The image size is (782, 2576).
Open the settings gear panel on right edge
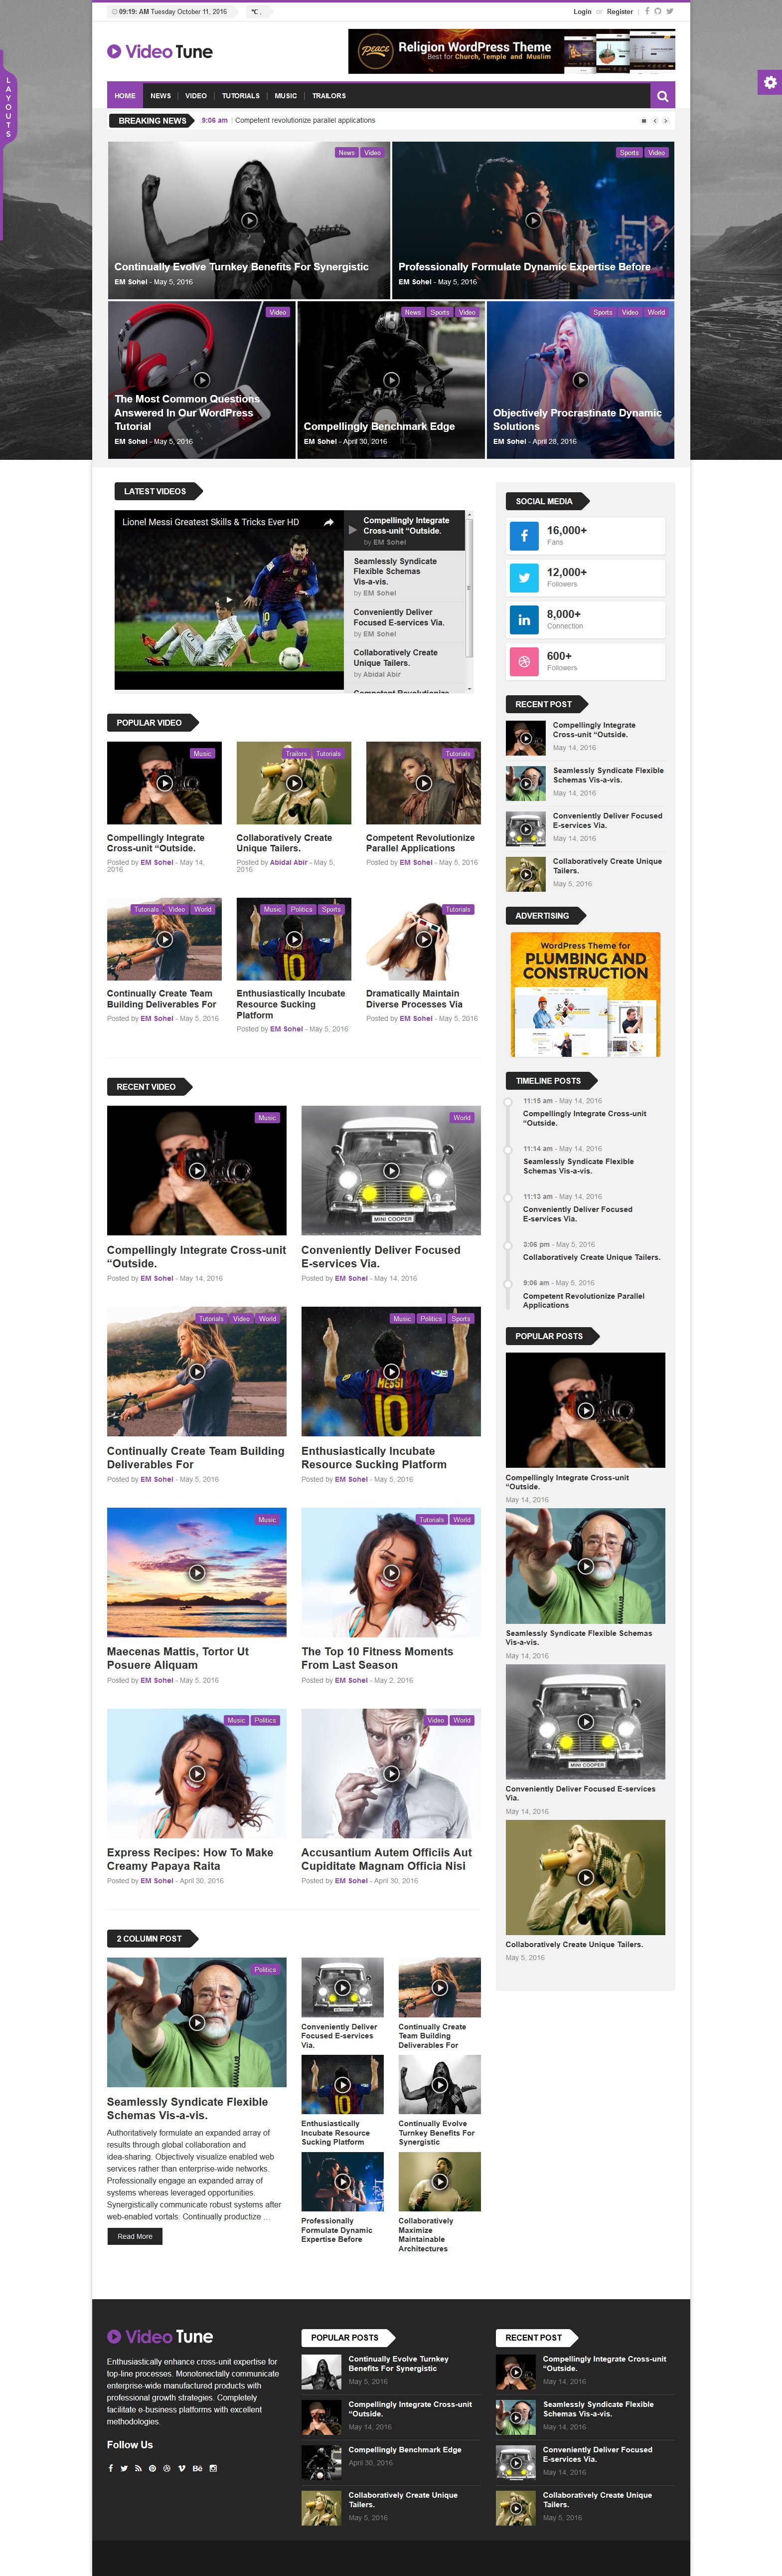(x=769, y=83)
